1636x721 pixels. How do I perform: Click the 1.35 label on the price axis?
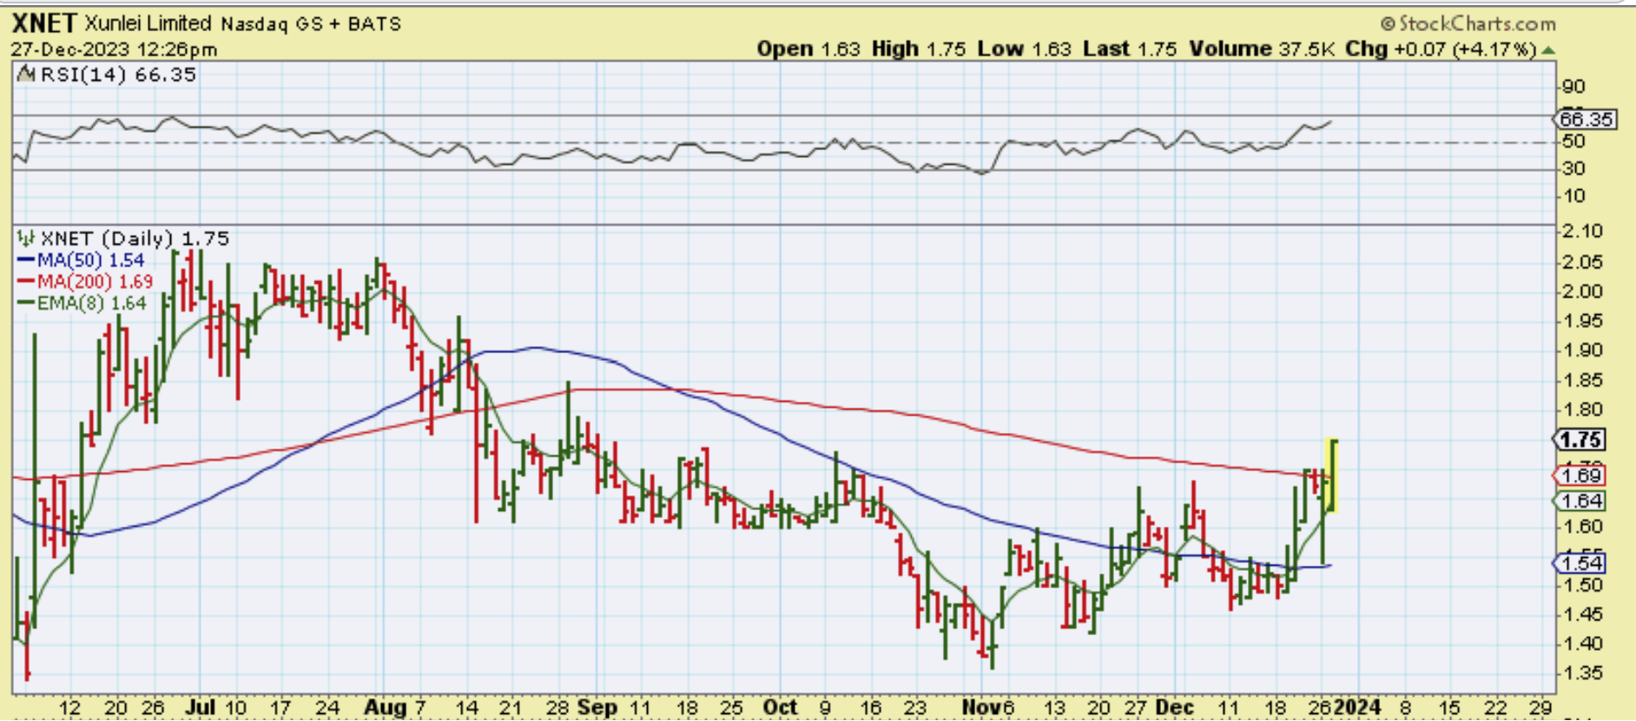point(1582,674)
